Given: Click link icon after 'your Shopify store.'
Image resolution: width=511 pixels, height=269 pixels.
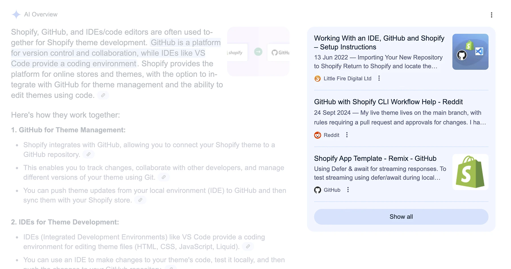Looking at the screenshot, I should 140,200.
